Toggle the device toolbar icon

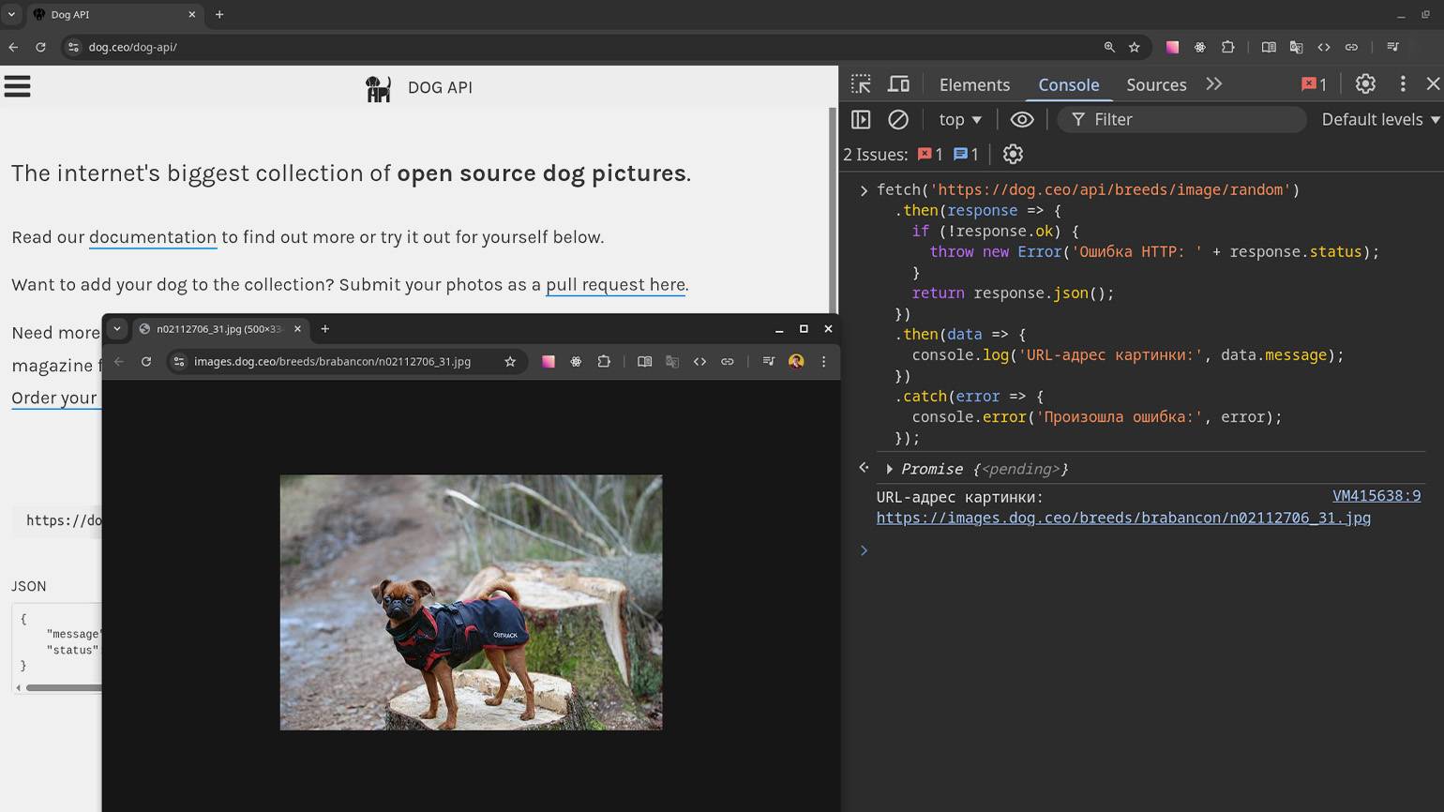click(898, 84)
